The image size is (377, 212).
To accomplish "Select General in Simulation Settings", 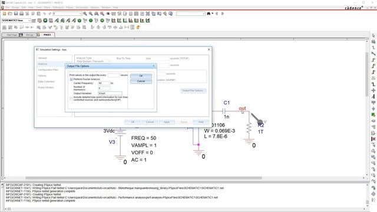I will 42,58.
